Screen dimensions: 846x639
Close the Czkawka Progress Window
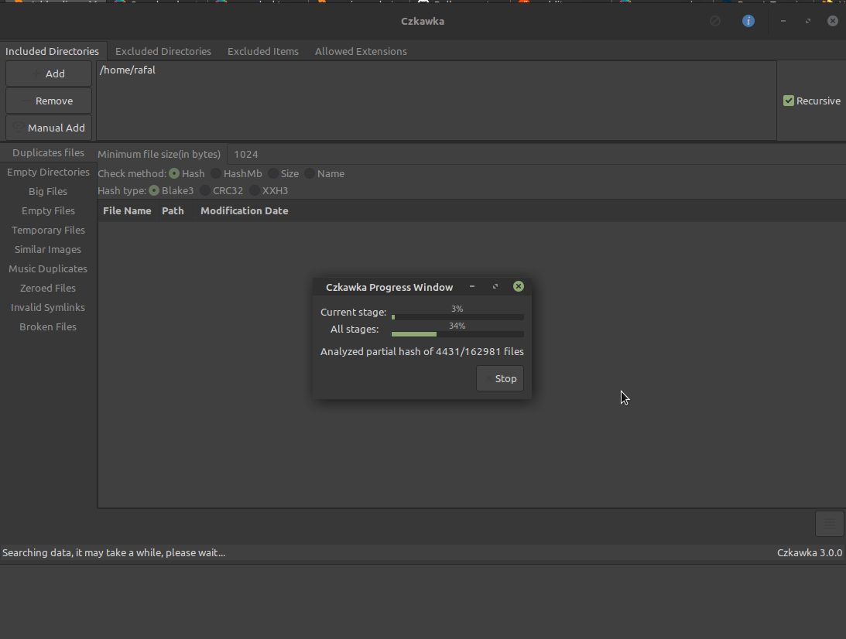pyautogui.click(x=519, y=286)
